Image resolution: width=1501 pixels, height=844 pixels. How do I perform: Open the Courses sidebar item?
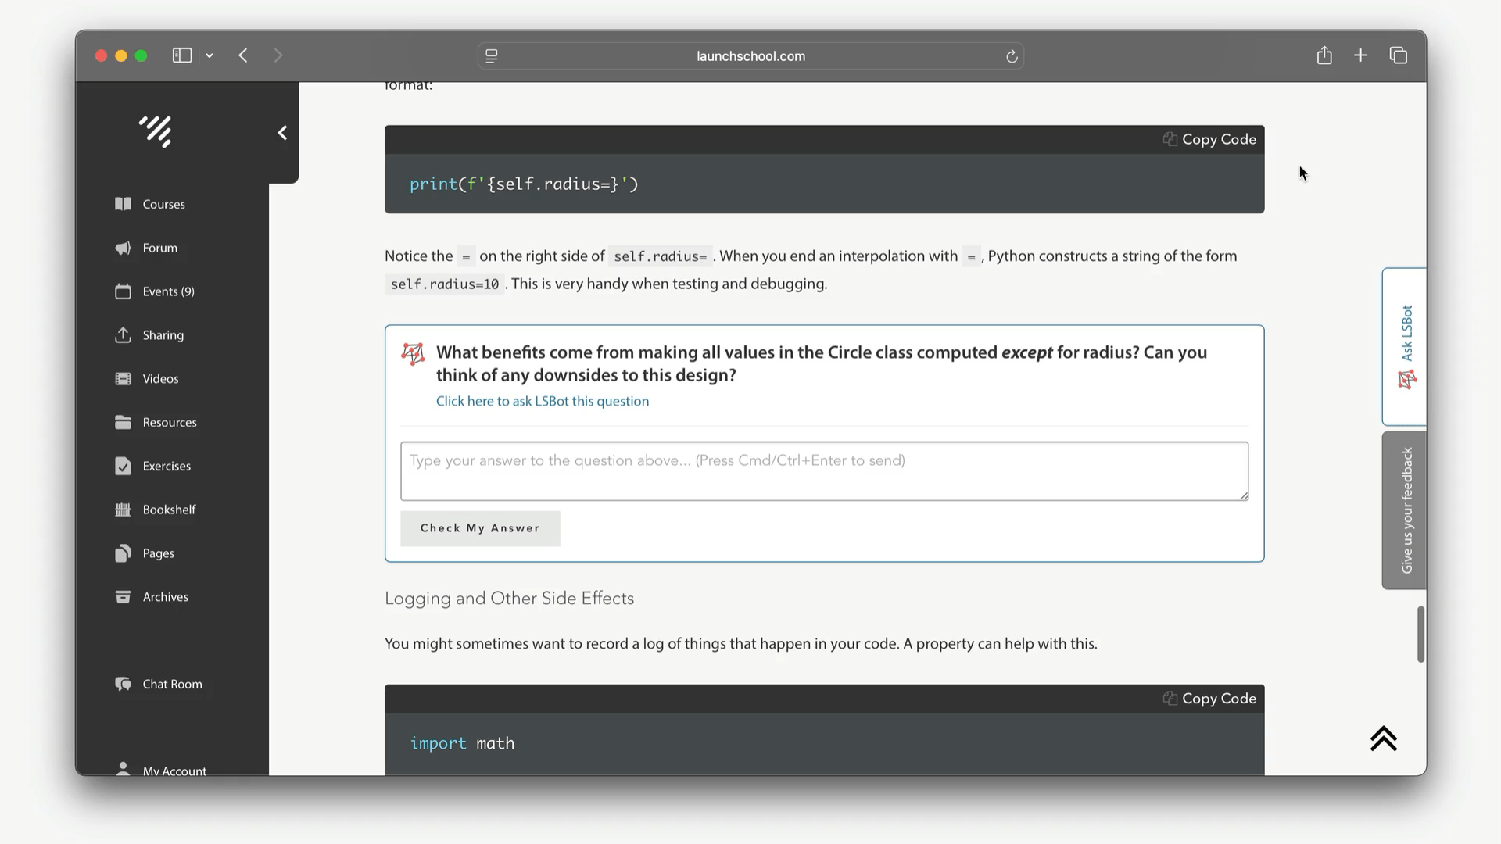coord(163,204)
